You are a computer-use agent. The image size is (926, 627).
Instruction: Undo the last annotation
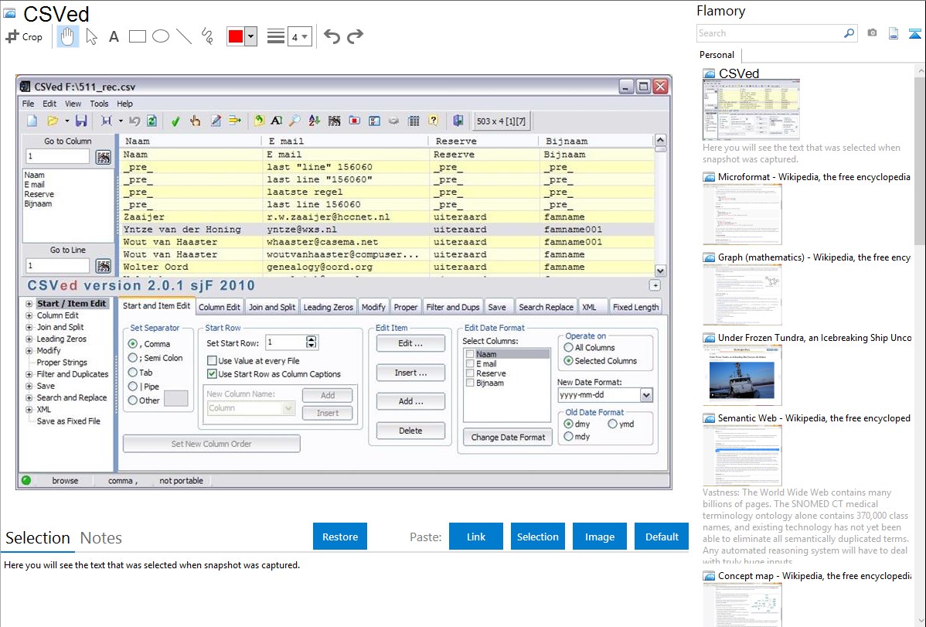pos(332,36)
